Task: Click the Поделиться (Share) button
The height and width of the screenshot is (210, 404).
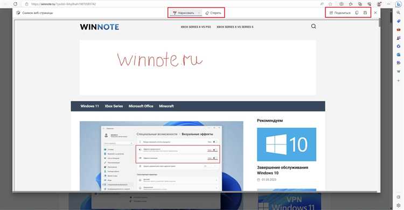Action: pyautogui.click(x=340, y=12)
